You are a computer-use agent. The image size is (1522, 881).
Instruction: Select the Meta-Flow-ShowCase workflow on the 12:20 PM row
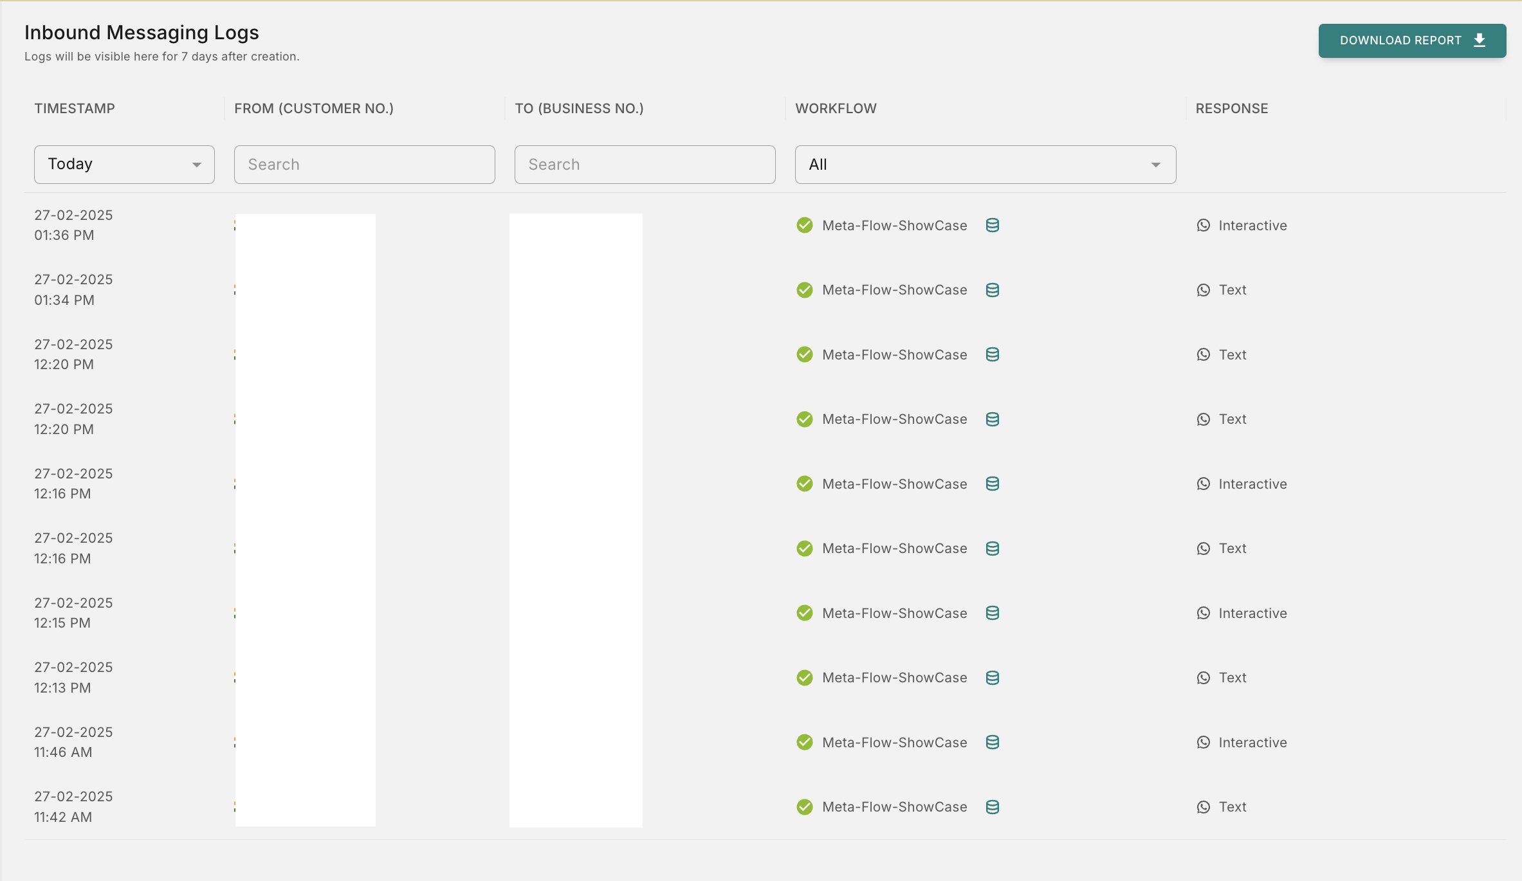click(x=894, y=354)
